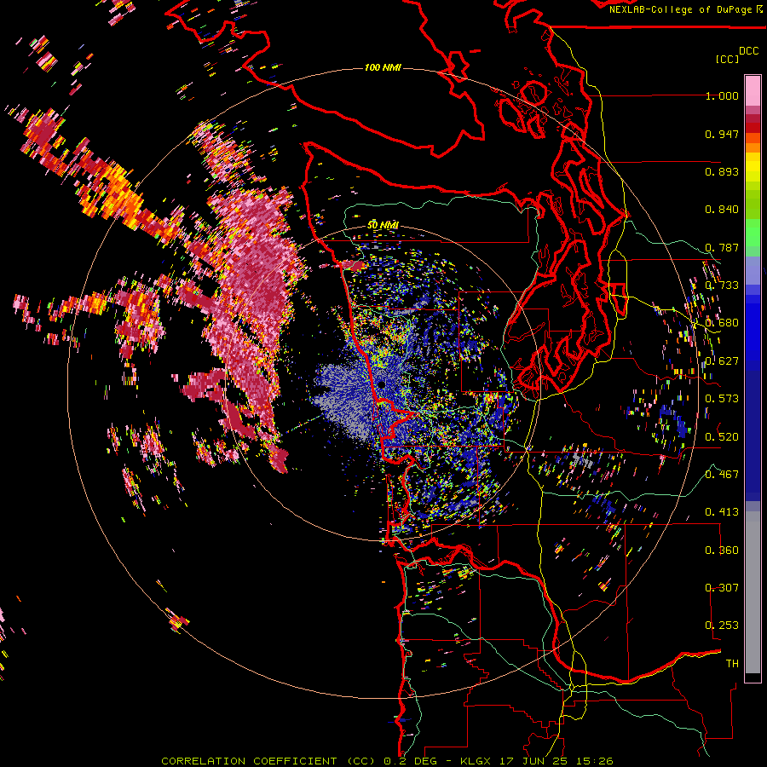767x767 pixels.
Task: Select the 0.947 scale value
Action: pos(722,134)
